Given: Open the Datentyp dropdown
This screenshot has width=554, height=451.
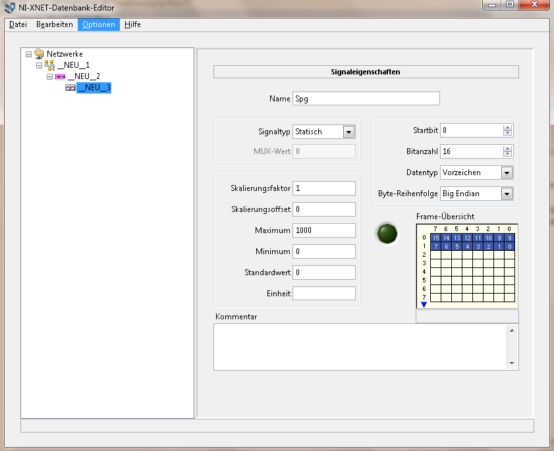Looking at the screenshot, I should click(x=507, y=173).
